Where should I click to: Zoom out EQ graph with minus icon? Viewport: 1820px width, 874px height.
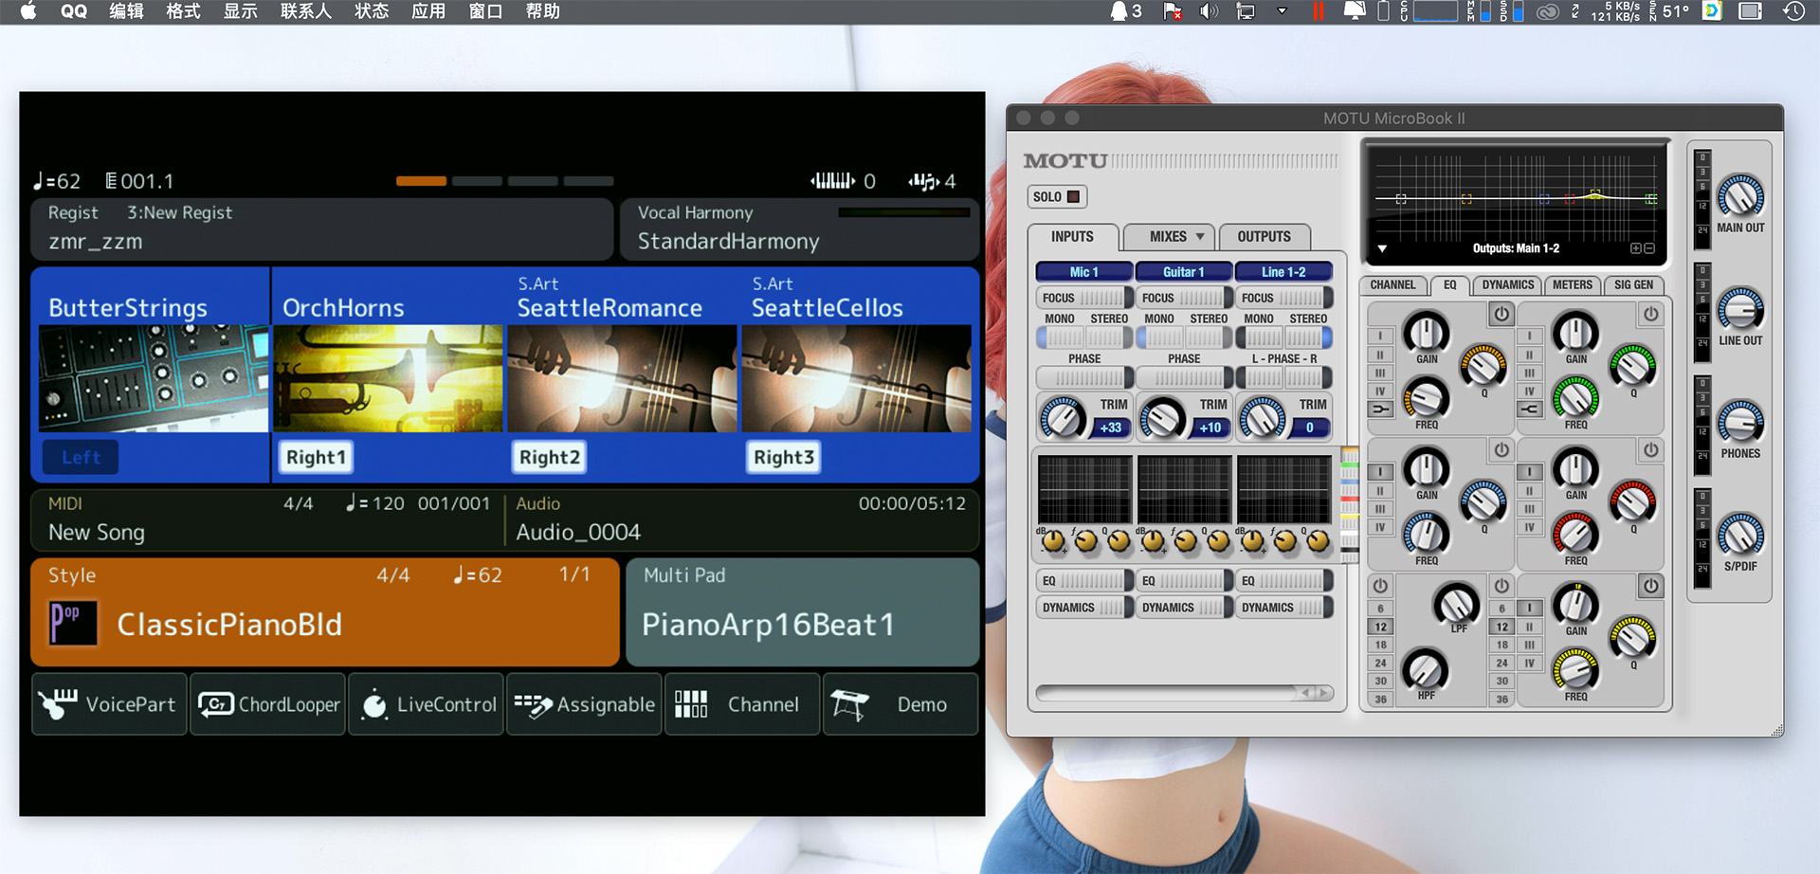[x=1649, y=248]
